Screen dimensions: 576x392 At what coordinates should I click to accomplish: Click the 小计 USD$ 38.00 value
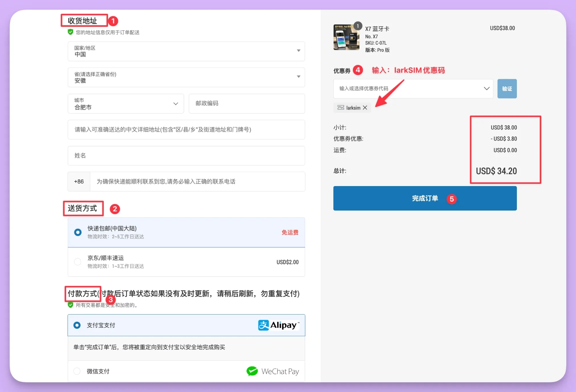[x=504, y=128]
